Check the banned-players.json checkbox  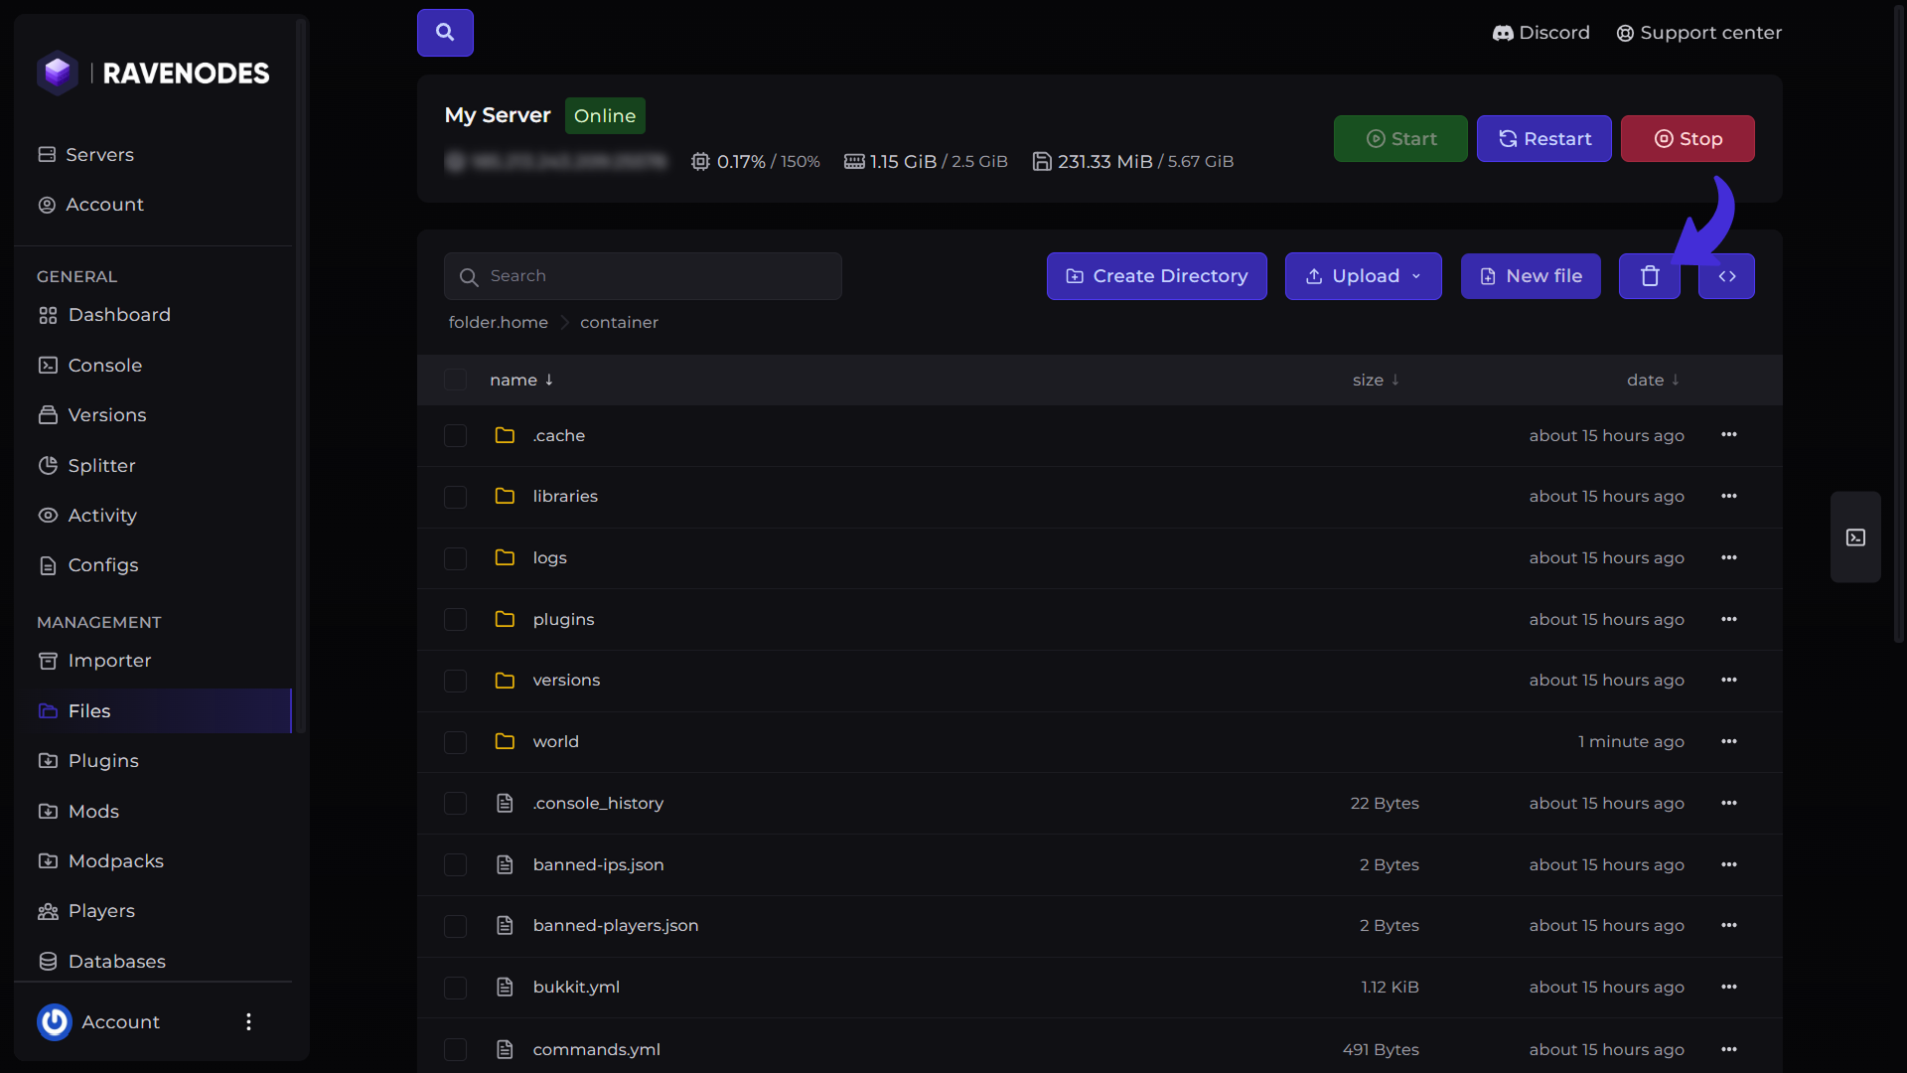[x=455, y=925]
